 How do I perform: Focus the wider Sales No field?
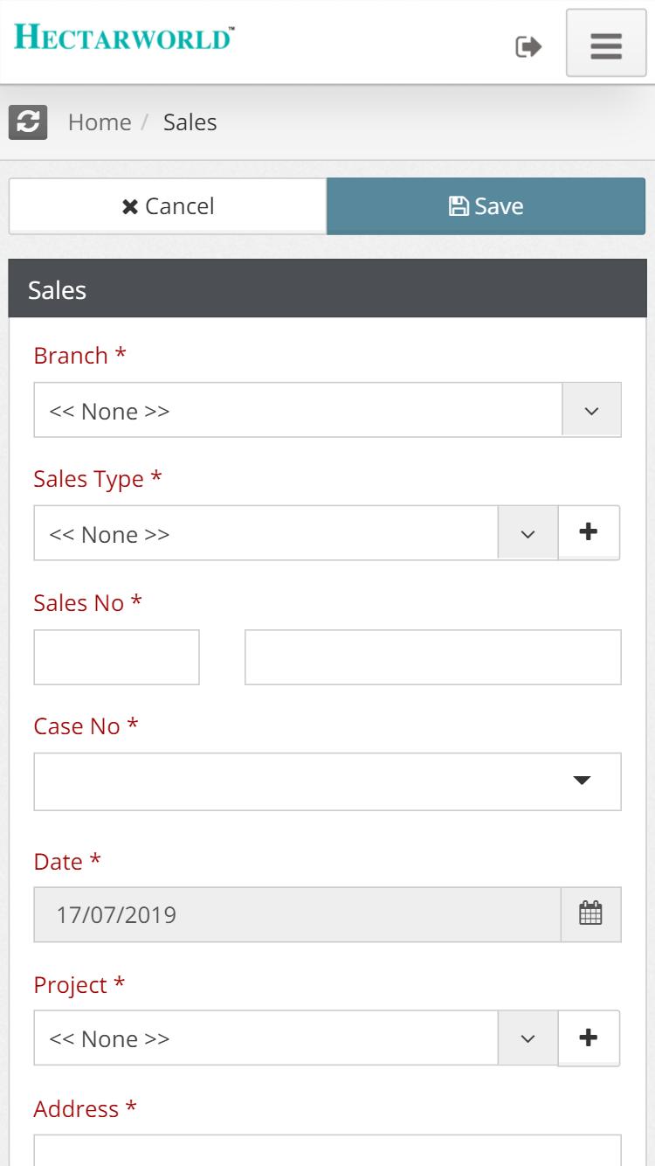point(433,657)
